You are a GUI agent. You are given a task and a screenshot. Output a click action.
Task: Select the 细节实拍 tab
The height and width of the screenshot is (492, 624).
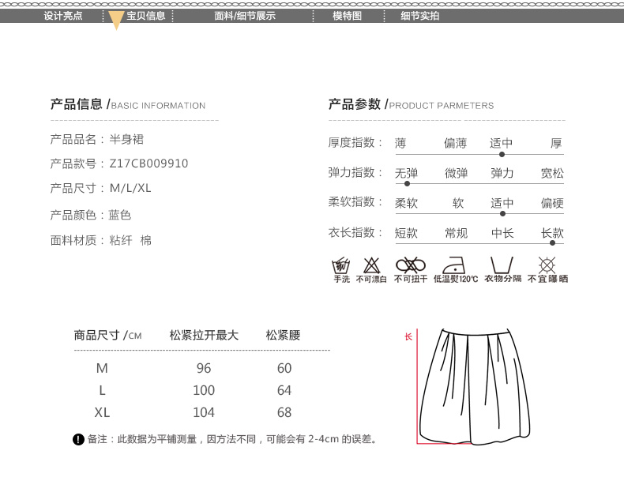click(420, 16)
